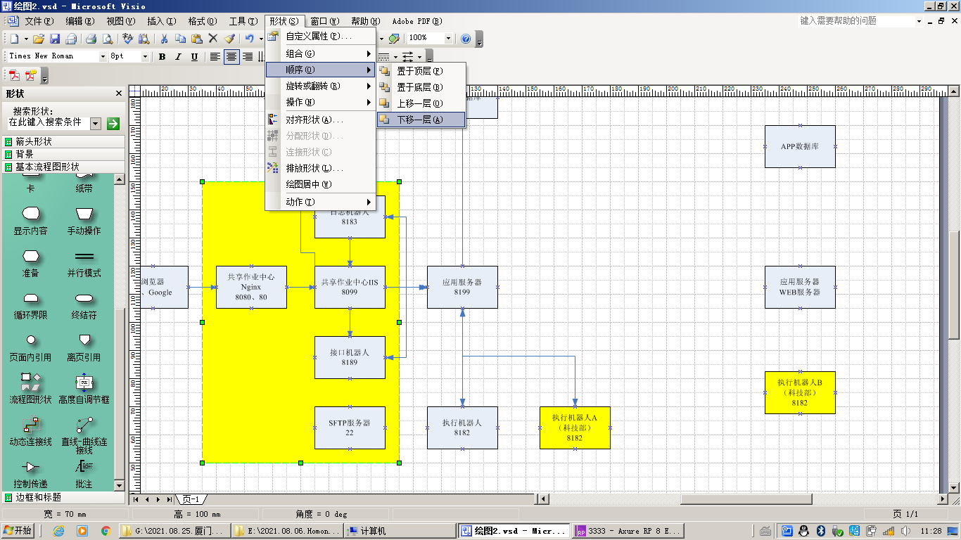Select the 手动操作 shape in the stencil
Viewport: 961px width, 540px height.
[x=84, y=220]
